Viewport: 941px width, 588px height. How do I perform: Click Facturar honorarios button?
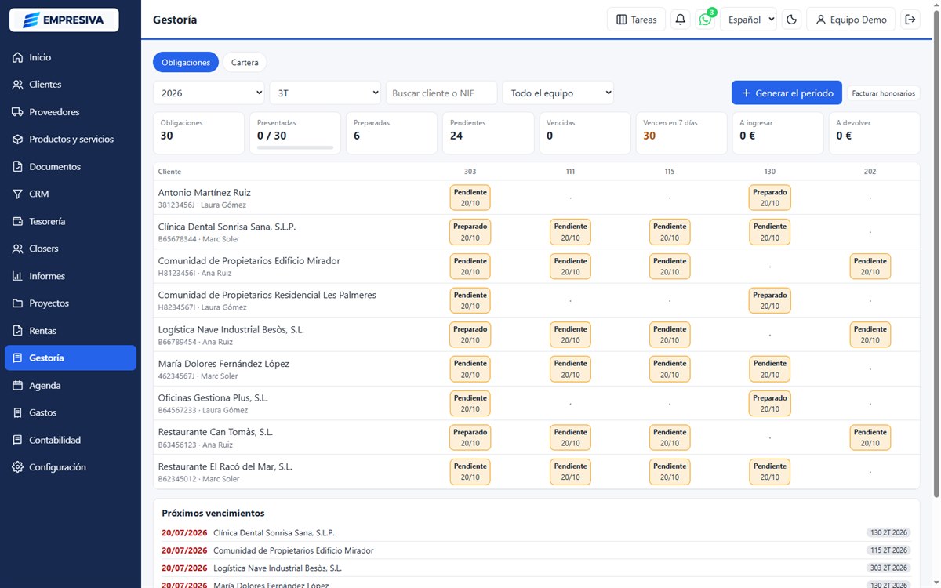pos(884,93)
